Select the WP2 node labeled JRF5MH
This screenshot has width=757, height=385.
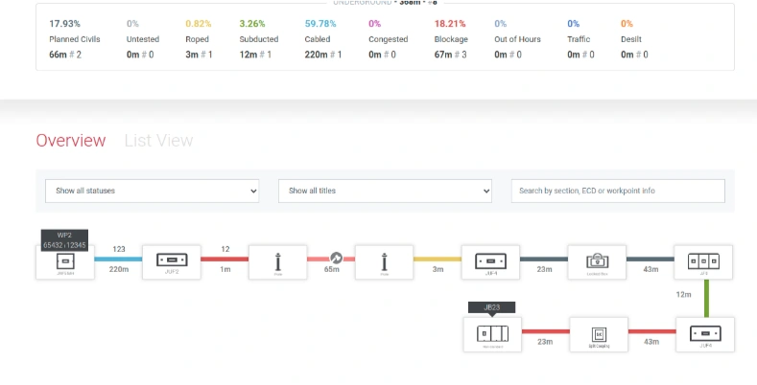65,261
